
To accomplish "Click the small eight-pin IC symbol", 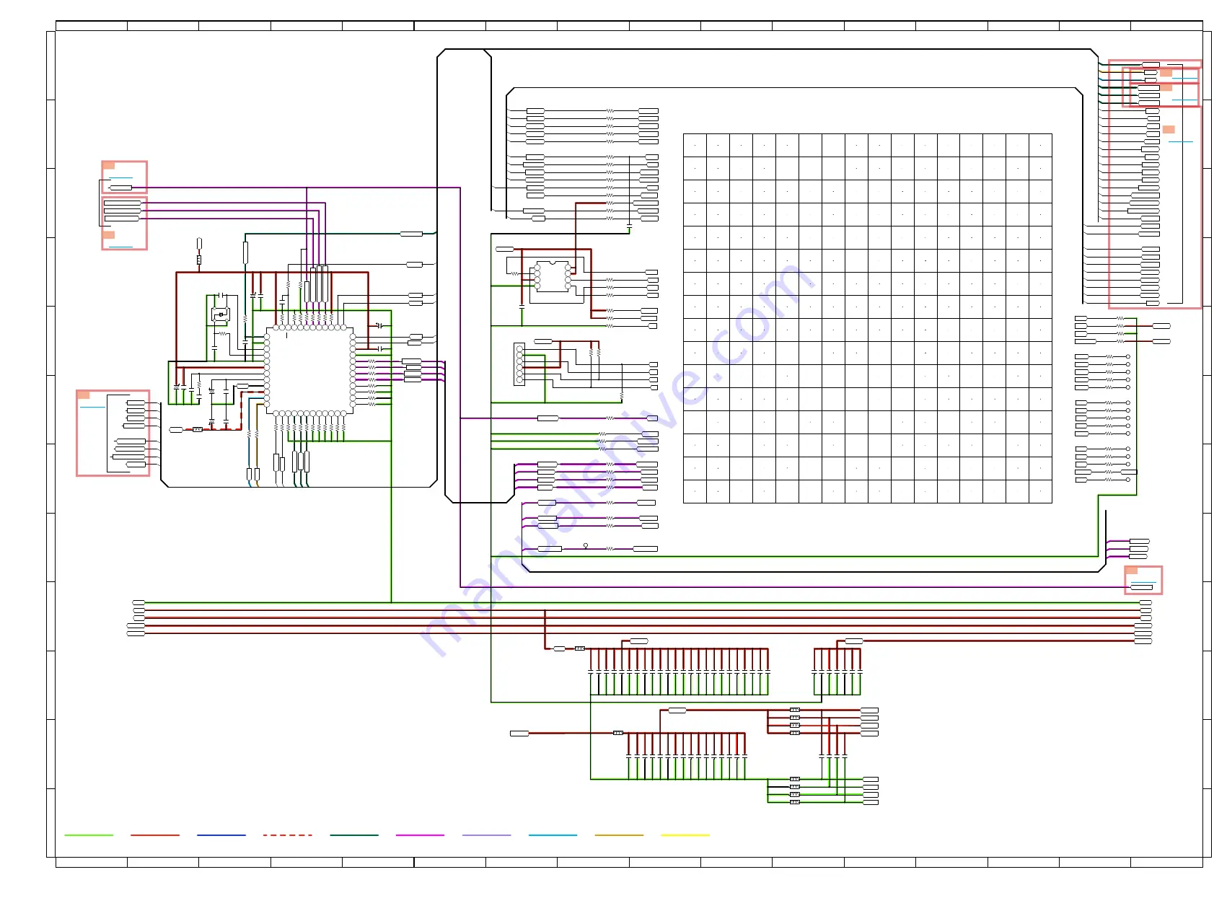I will (x=553, y=277).
